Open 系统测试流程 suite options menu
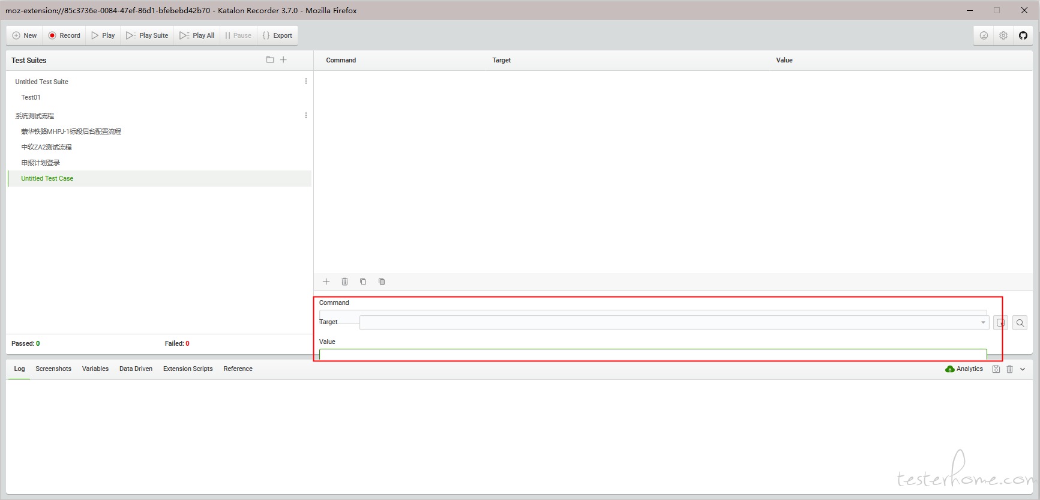 tap(306, 115)
